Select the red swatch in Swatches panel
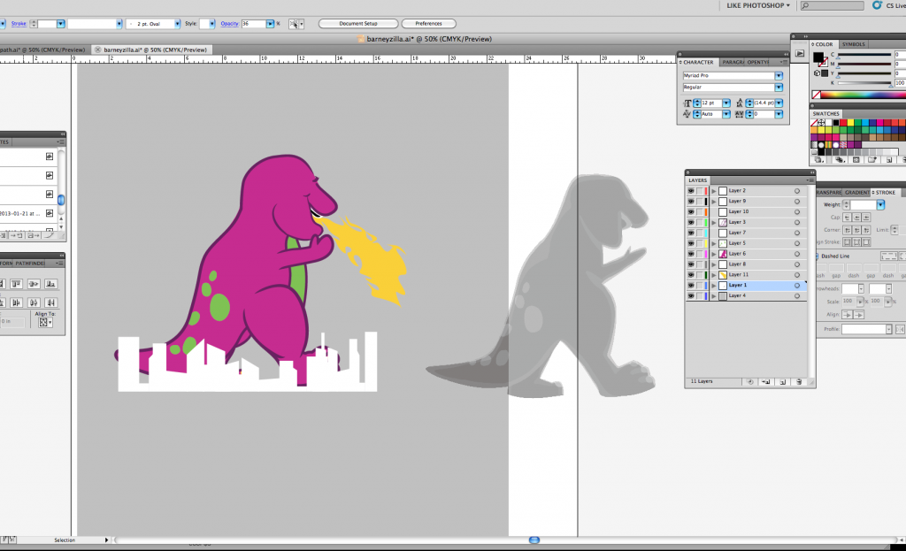This screenshot has height=551, width=906. [x=843, y=122]
